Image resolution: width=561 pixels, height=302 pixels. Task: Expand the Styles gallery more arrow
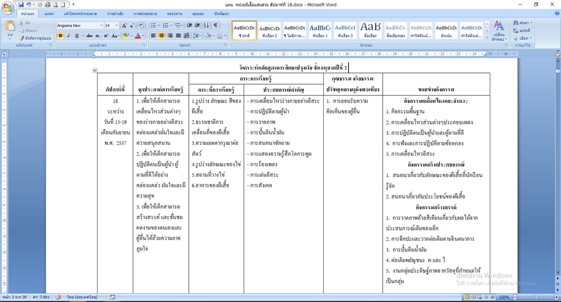(x=487, y=37)
